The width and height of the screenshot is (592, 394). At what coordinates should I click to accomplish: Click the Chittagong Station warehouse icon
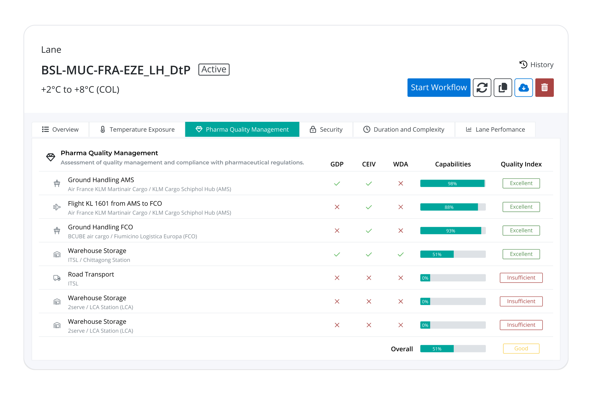tap(57, 254)
